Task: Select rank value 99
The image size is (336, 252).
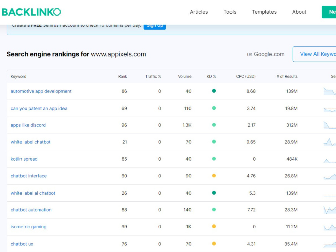Action: (x=124, y=227)
